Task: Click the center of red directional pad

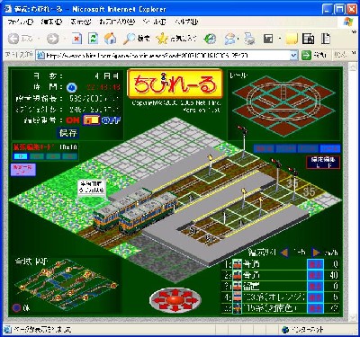Action: (x=175, y=299)
